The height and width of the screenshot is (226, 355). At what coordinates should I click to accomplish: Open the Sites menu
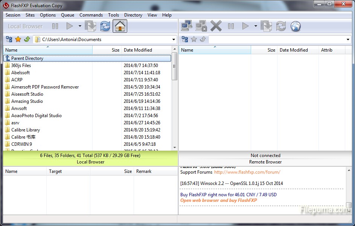[30, 15]
